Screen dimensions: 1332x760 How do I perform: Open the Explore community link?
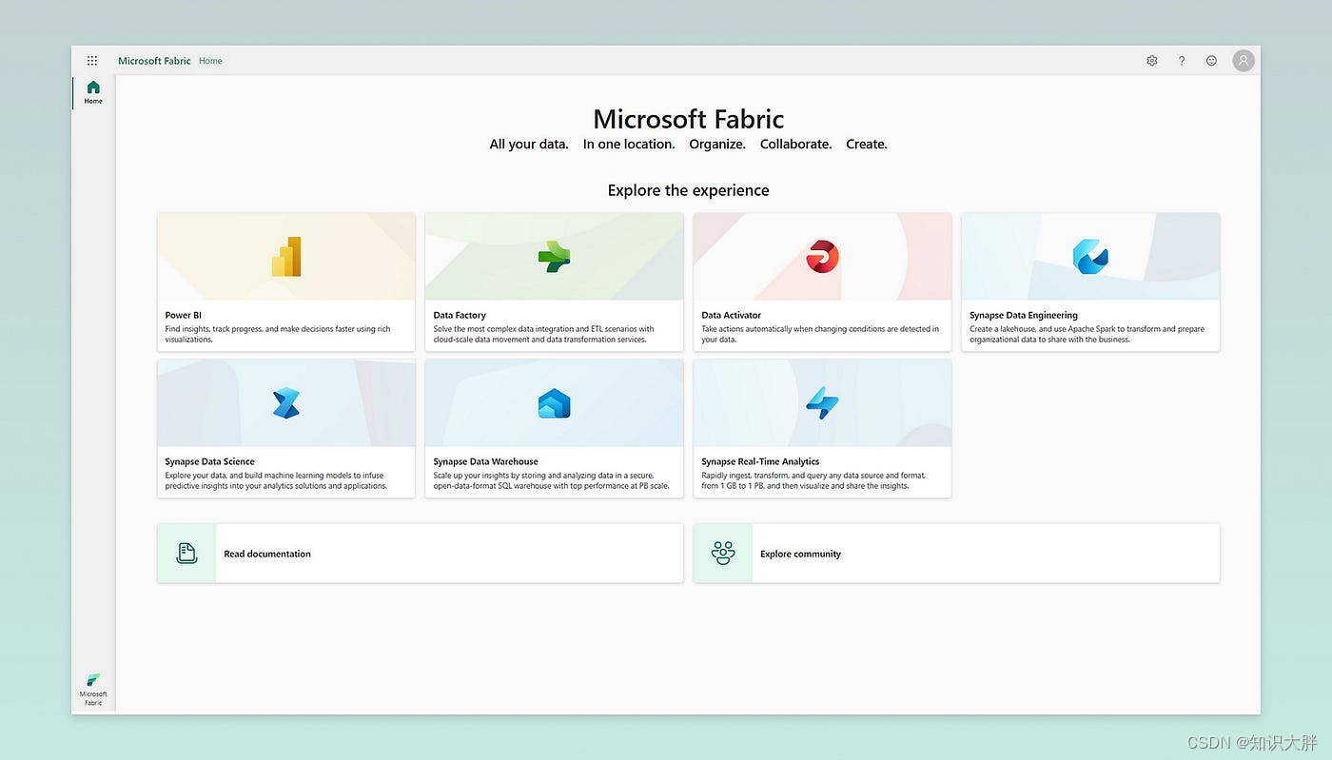click(800, 554)
